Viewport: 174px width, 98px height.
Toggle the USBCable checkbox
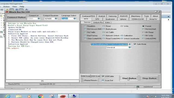coord(103,76)
